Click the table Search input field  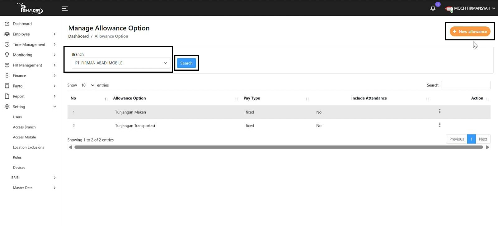pyautogui.click(x=465, y=85)
